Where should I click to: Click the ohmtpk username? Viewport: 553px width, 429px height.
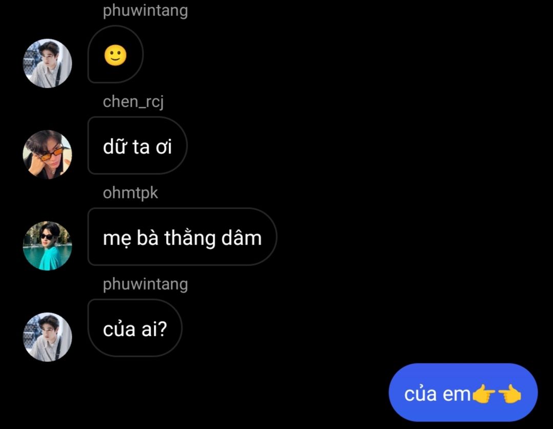point(131,193)
